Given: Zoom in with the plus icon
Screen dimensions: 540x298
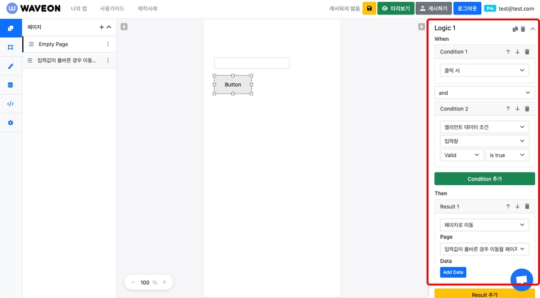Looking at the screenshot, I should pos(164,282).
